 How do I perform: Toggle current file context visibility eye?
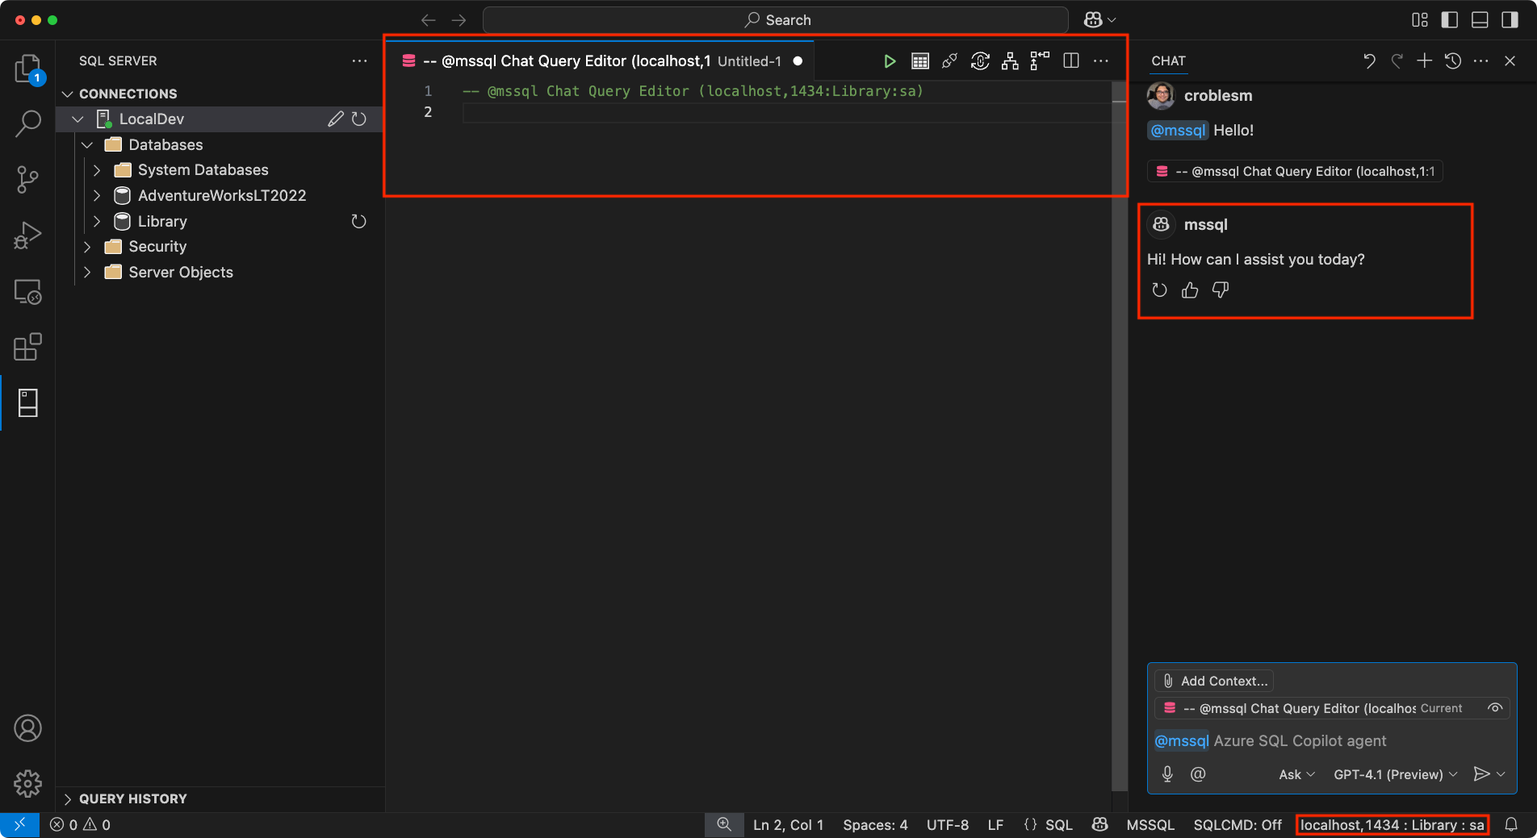point(1495,708)
